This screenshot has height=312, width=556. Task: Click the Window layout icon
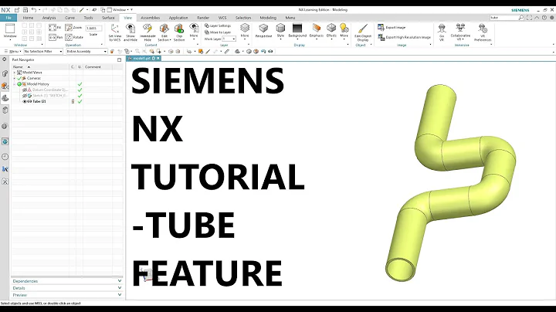coord(10,30)
